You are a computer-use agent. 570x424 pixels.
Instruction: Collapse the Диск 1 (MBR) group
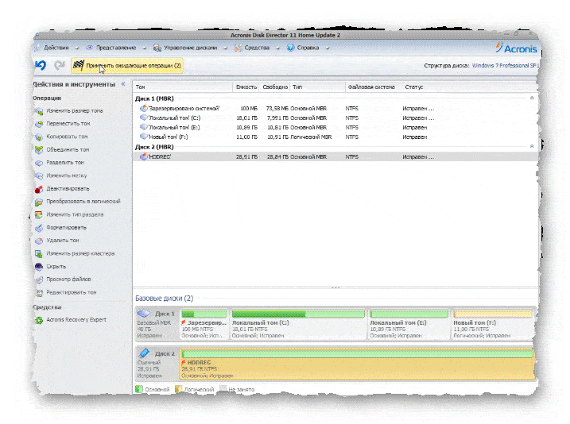(532, 98)
